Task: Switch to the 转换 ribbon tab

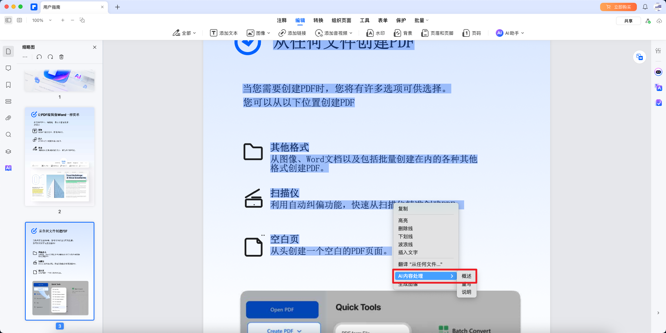Action: tap(318, 20)
